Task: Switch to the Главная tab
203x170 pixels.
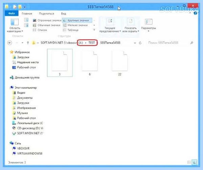Action: coord(27,13)
